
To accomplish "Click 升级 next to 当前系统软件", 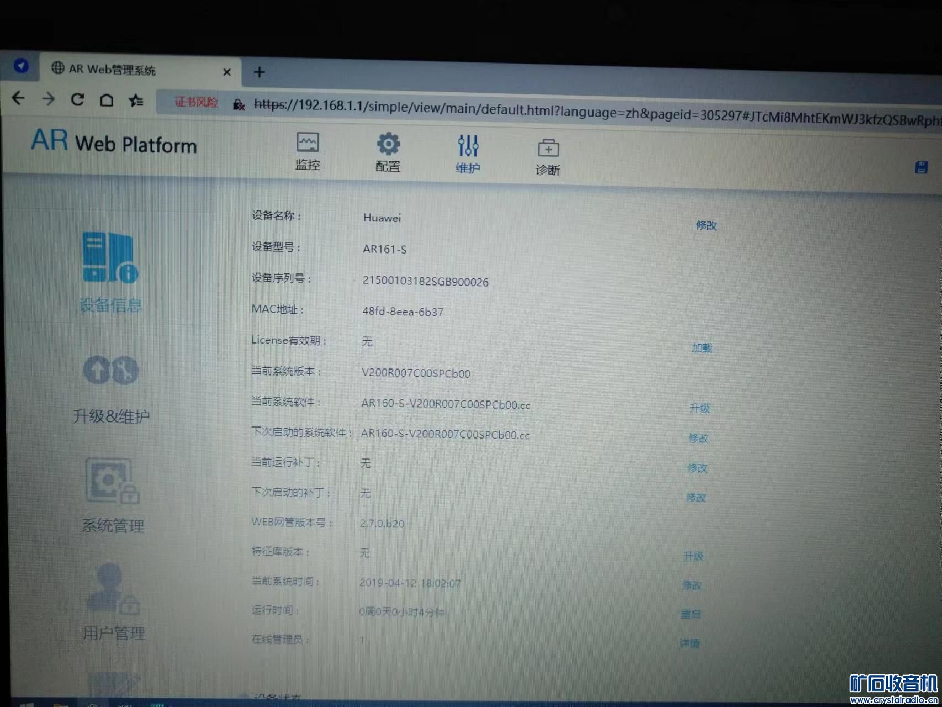I will pyautogui.click(x=700, y=408).
